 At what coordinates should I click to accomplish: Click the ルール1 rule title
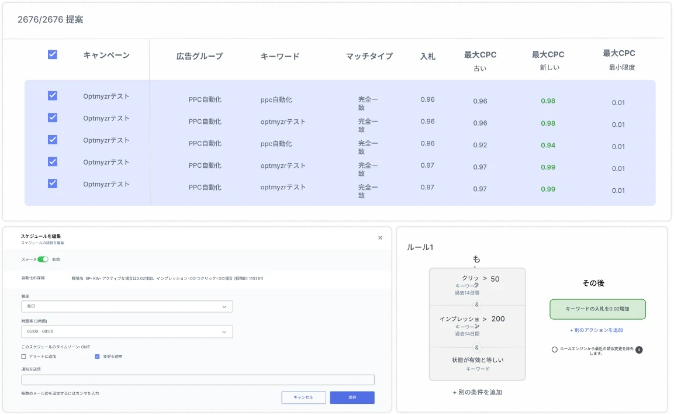420,247
